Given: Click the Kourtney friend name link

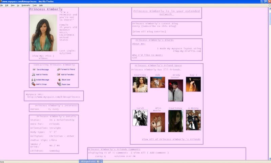Looking at the screenshot, I should coord(140,75).
